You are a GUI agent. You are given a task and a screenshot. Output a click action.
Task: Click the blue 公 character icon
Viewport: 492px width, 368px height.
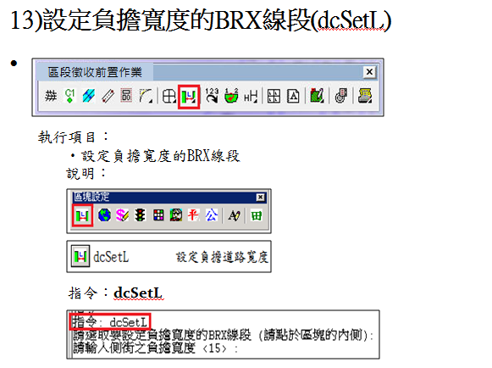tap(212, 215)
